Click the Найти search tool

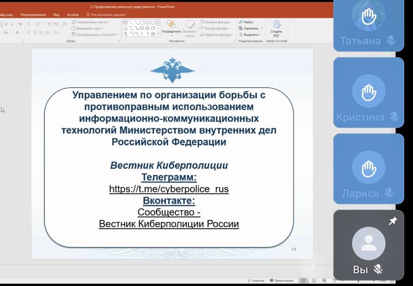(x=246, y=22)
